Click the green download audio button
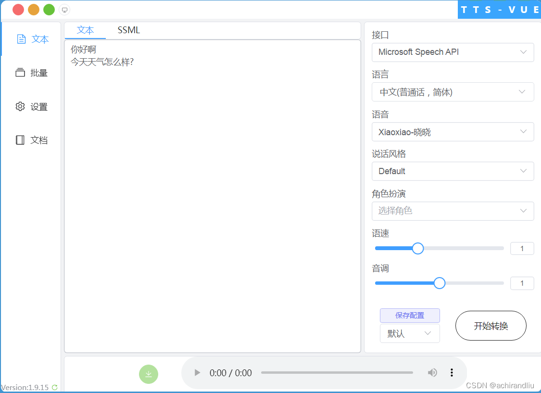This screenshot has height=393, width=541. click(x=149, y=374)
